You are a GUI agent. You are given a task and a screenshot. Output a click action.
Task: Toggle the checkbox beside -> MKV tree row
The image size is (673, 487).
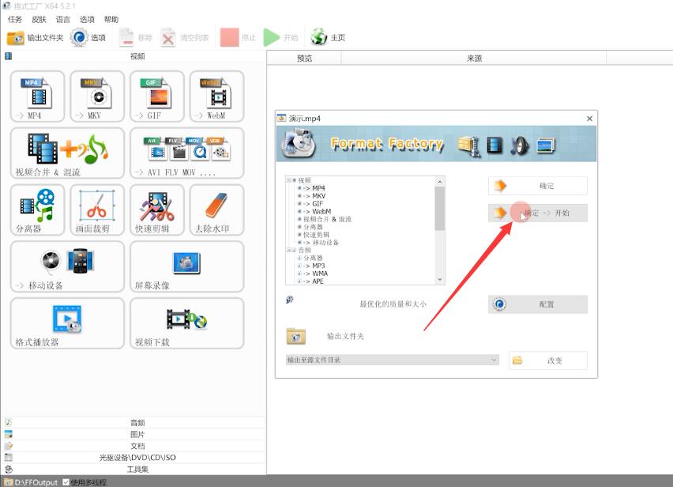tap(299, 196)
